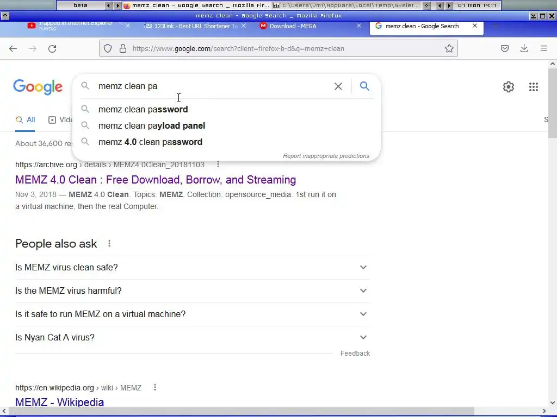Viewport: 557px width, 417px height.
Task: Click into the Google search text field
Action: coord(213,86)
